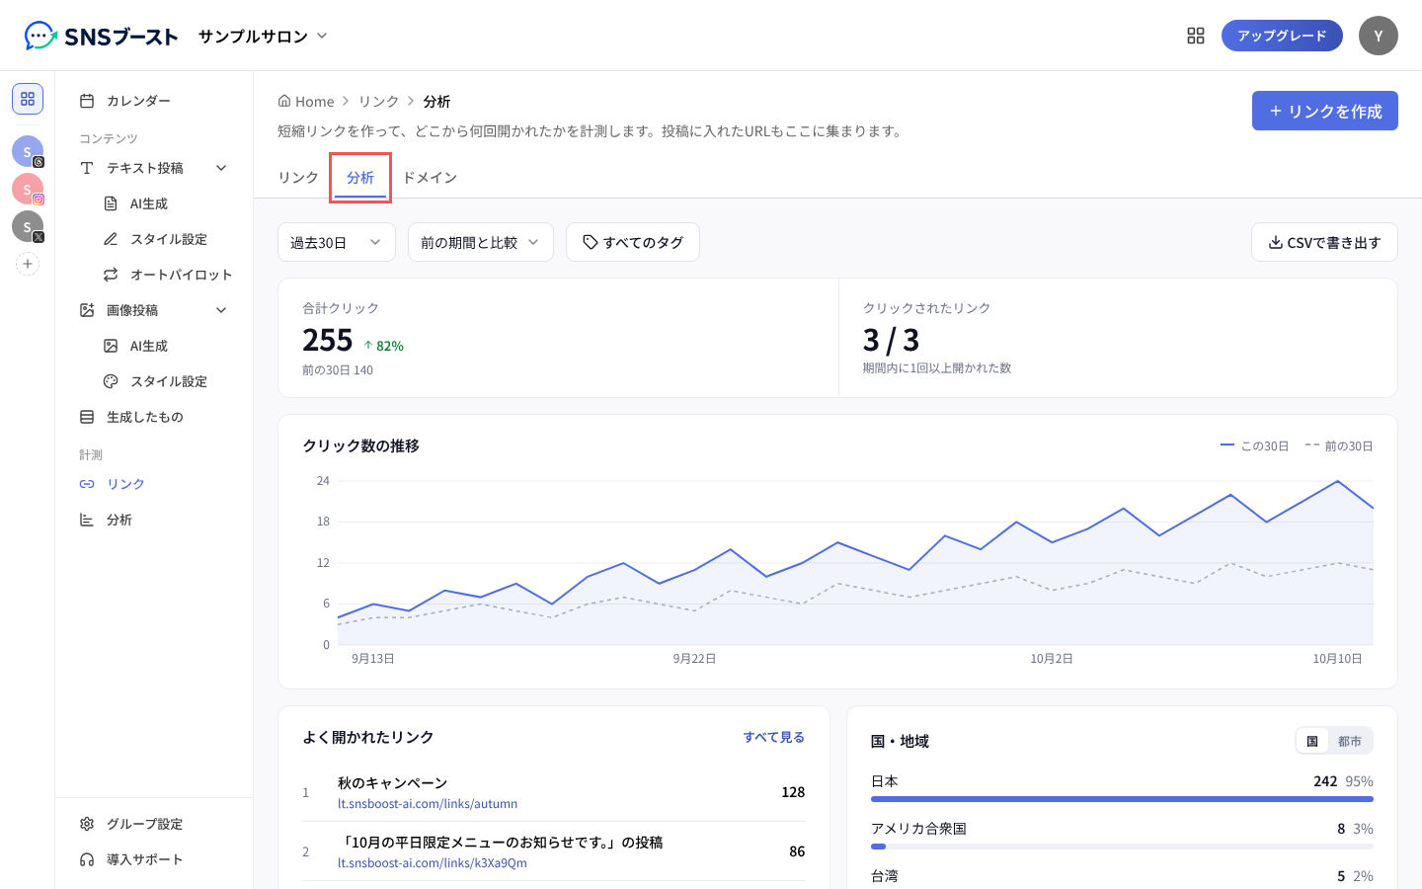Click the アップグレード button
Image resolution: width=1422 pixels, height=889 pixels.
coord(1282,36)
